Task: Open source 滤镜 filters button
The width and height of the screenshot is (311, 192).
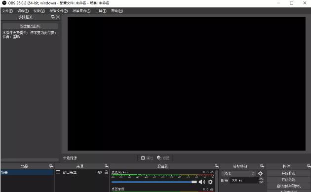Action: tap(163, 158)
